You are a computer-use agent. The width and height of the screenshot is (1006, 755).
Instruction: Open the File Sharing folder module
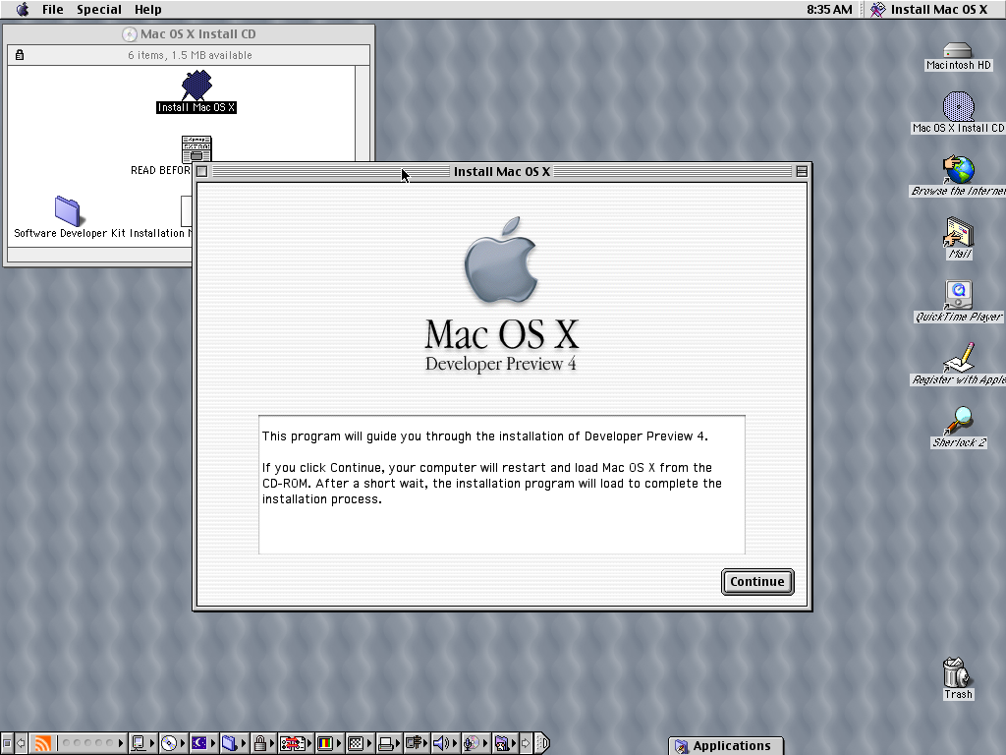tap(234, 743)
